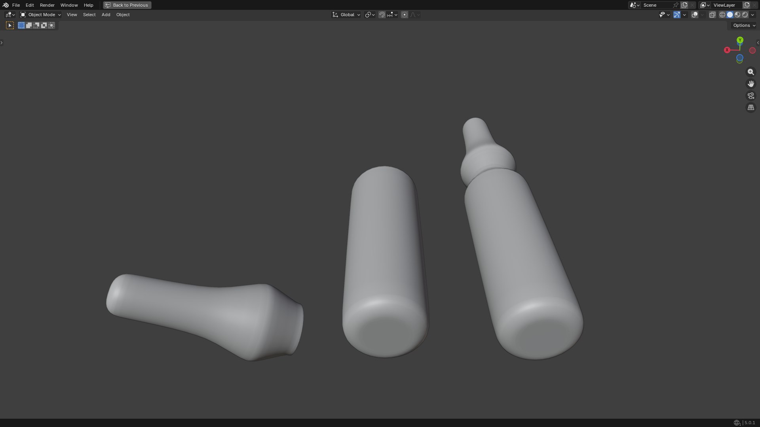This screenshot has height=427, width=760.
Task: Open the Global transform orientation dropdown
Action: click(x=346, y=15)
